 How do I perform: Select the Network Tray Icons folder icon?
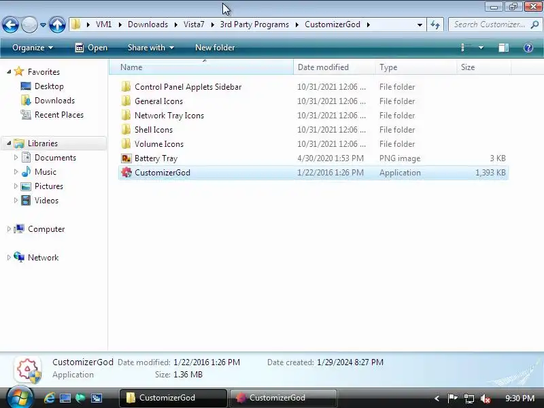[x=126, y=115]
